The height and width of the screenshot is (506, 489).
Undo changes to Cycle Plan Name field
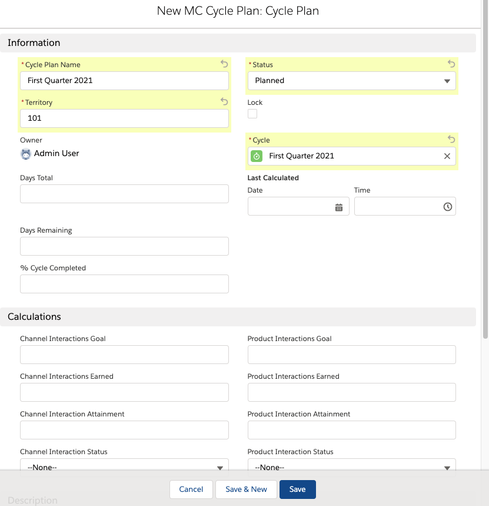coord(224,64)
